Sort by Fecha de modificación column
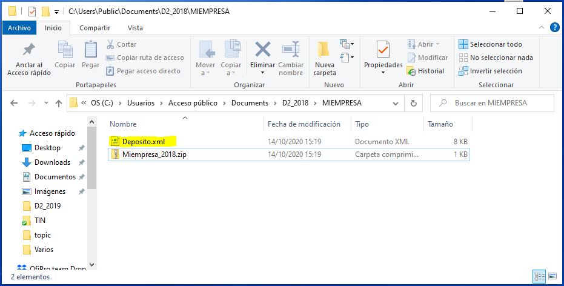 pyautogui.click(x=307, y=124)
